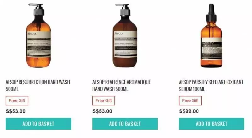Add Reverence Aromatique Hand Wash to basket

(x=125, y=124)
